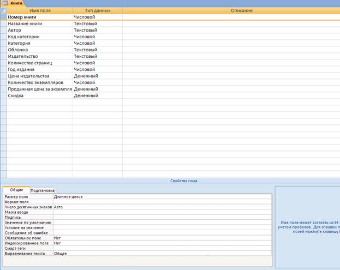This screenshot has height=270, width=340.
Task: Click the Имя поля column header
Action: click(x=39, y=10)
